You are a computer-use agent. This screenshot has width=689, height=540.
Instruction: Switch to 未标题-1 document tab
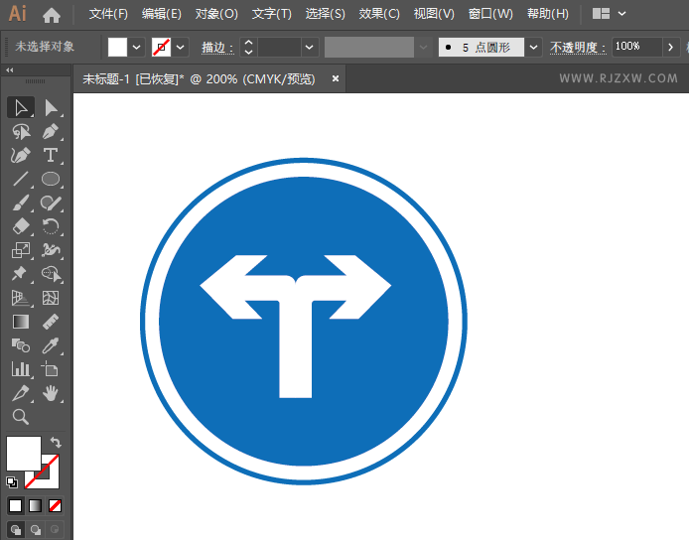click(199, 79)
